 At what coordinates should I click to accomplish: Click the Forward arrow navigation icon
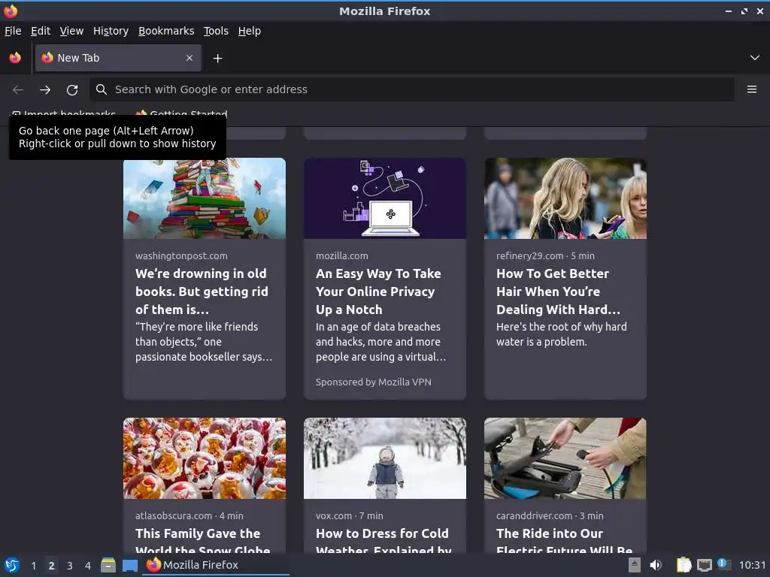(x=45, y=90)
